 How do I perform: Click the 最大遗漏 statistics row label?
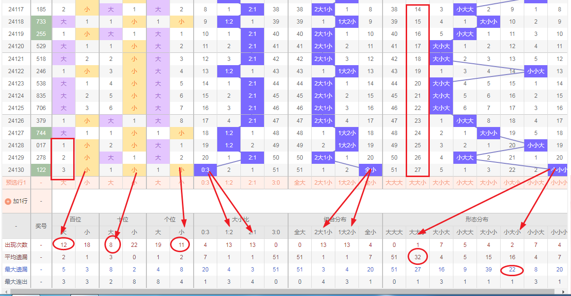pos(16,270)
